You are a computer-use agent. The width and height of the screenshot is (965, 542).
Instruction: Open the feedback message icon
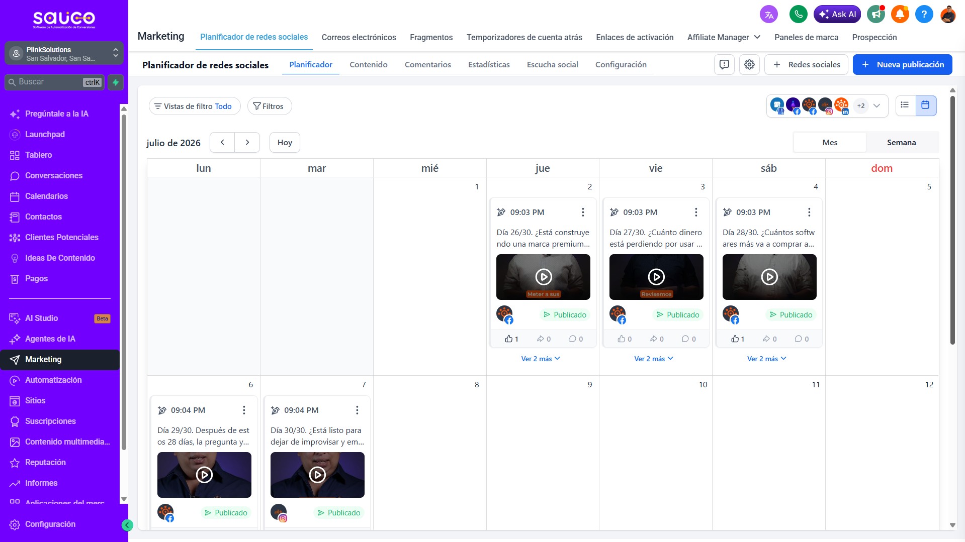724,64
